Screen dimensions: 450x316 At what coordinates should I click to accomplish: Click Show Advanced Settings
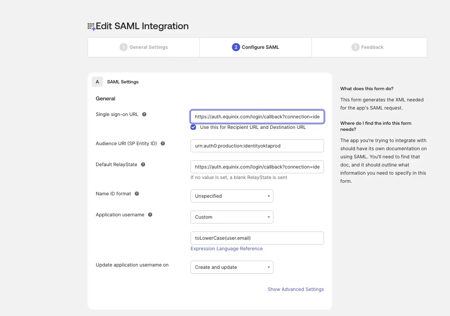295,289
